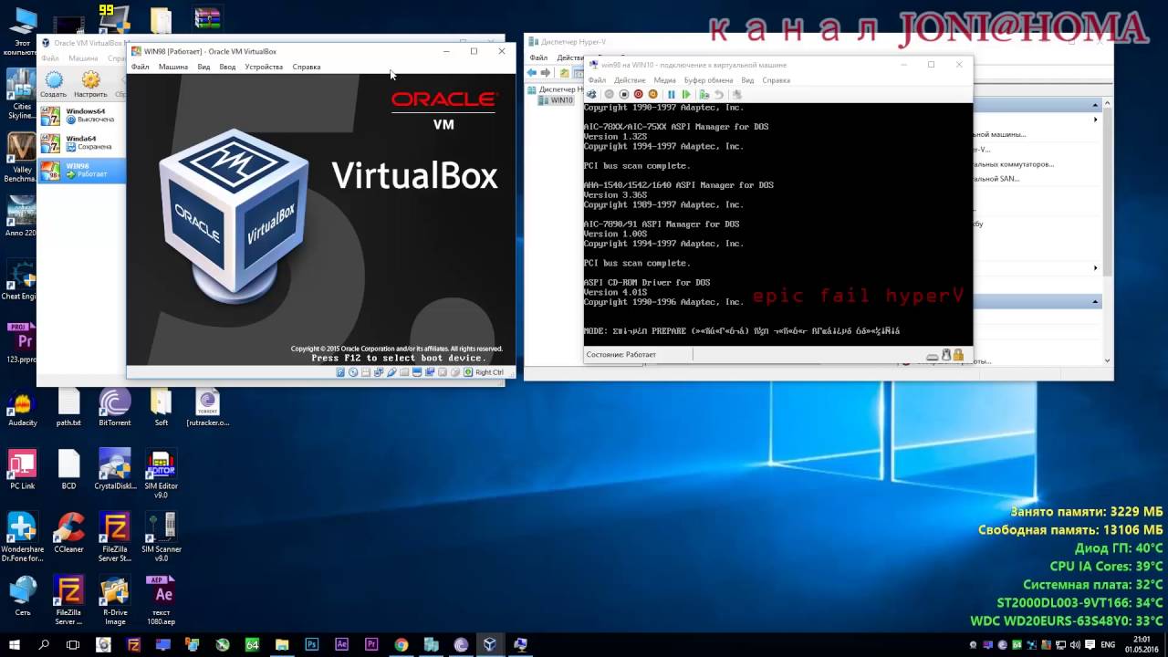Click Настроить gear in VirtualBox Manager
Screen dimensions: 1168x657
tap(90, 85)
